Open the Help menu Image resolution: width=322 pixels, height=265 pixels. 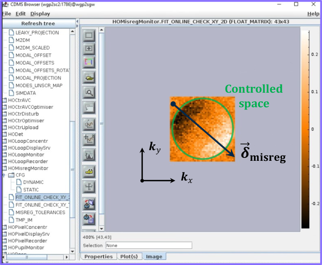click(313, 14)
